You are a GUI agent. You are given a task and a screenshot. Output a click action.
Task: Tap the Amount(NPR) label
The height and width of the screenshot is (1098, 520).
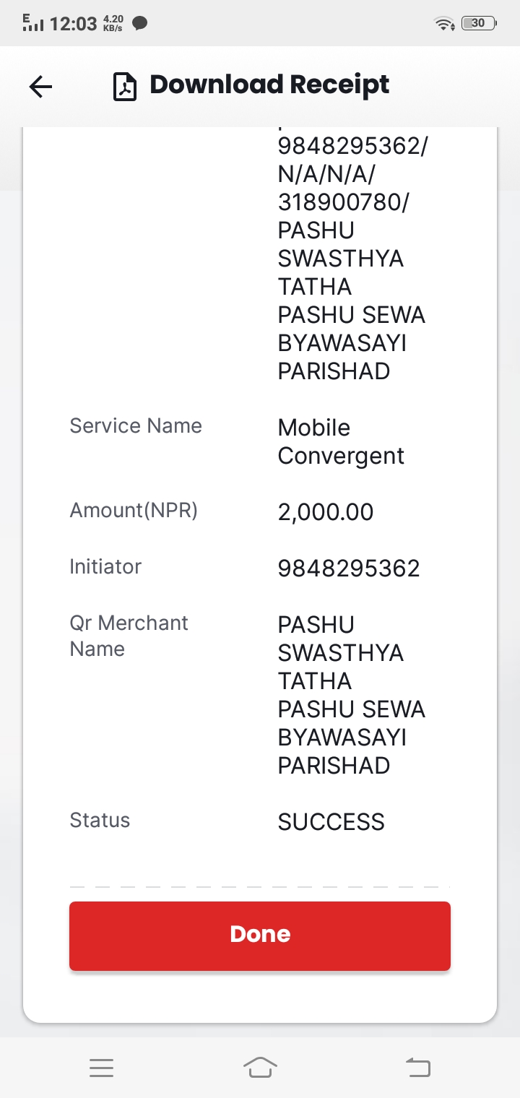pyautogui.click(x=134, y=511)
